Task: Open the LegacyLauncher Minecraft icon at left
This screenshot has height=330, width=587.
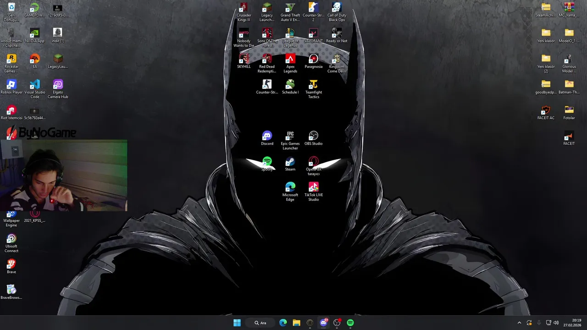Action: coord(58,61)
